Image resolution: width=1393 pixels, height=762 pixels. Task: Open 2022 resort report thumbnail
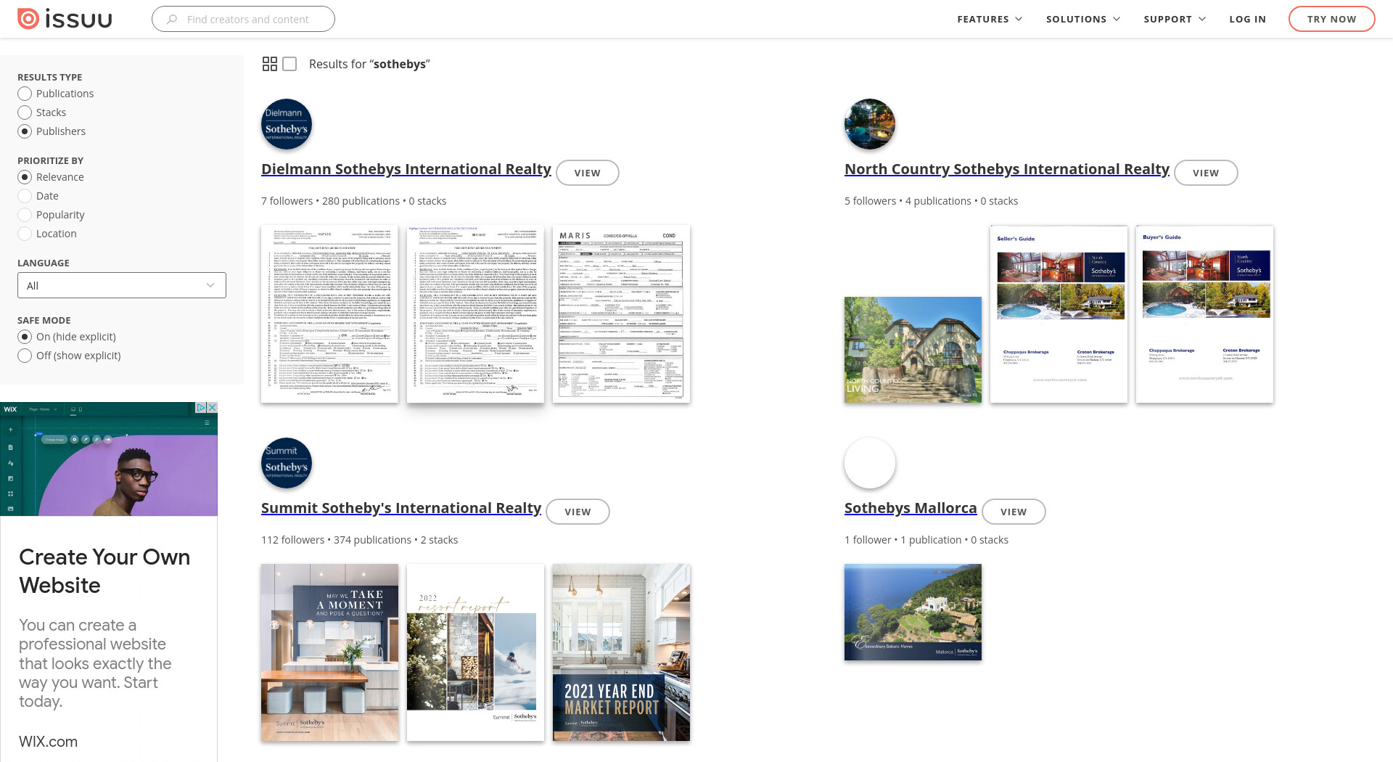tap(475, 652)
